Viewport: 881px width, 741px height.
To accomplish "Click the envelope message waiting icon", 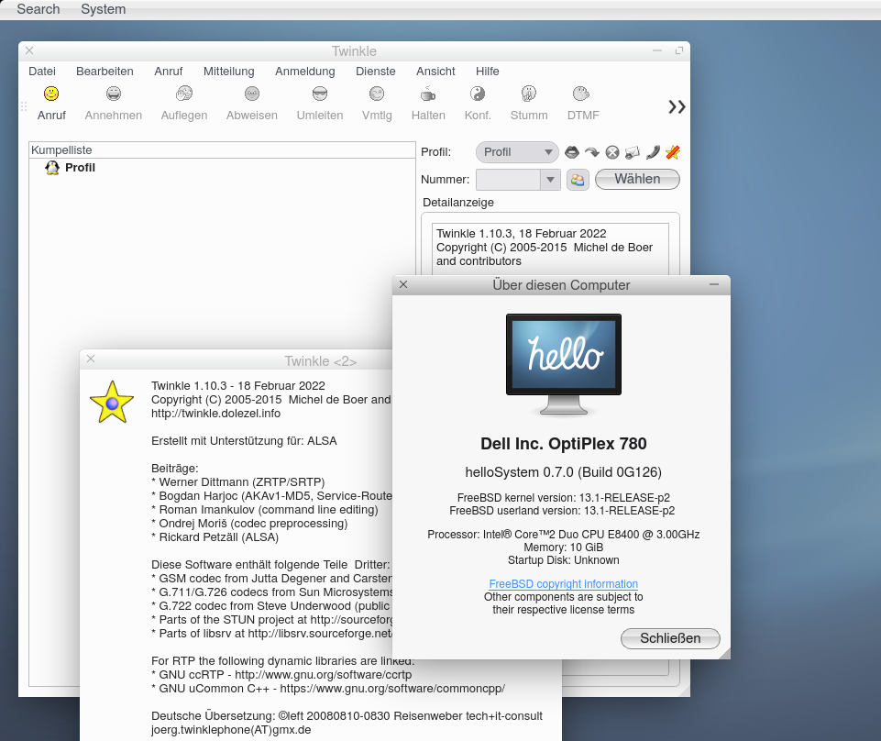I will [x=632, y=152].
